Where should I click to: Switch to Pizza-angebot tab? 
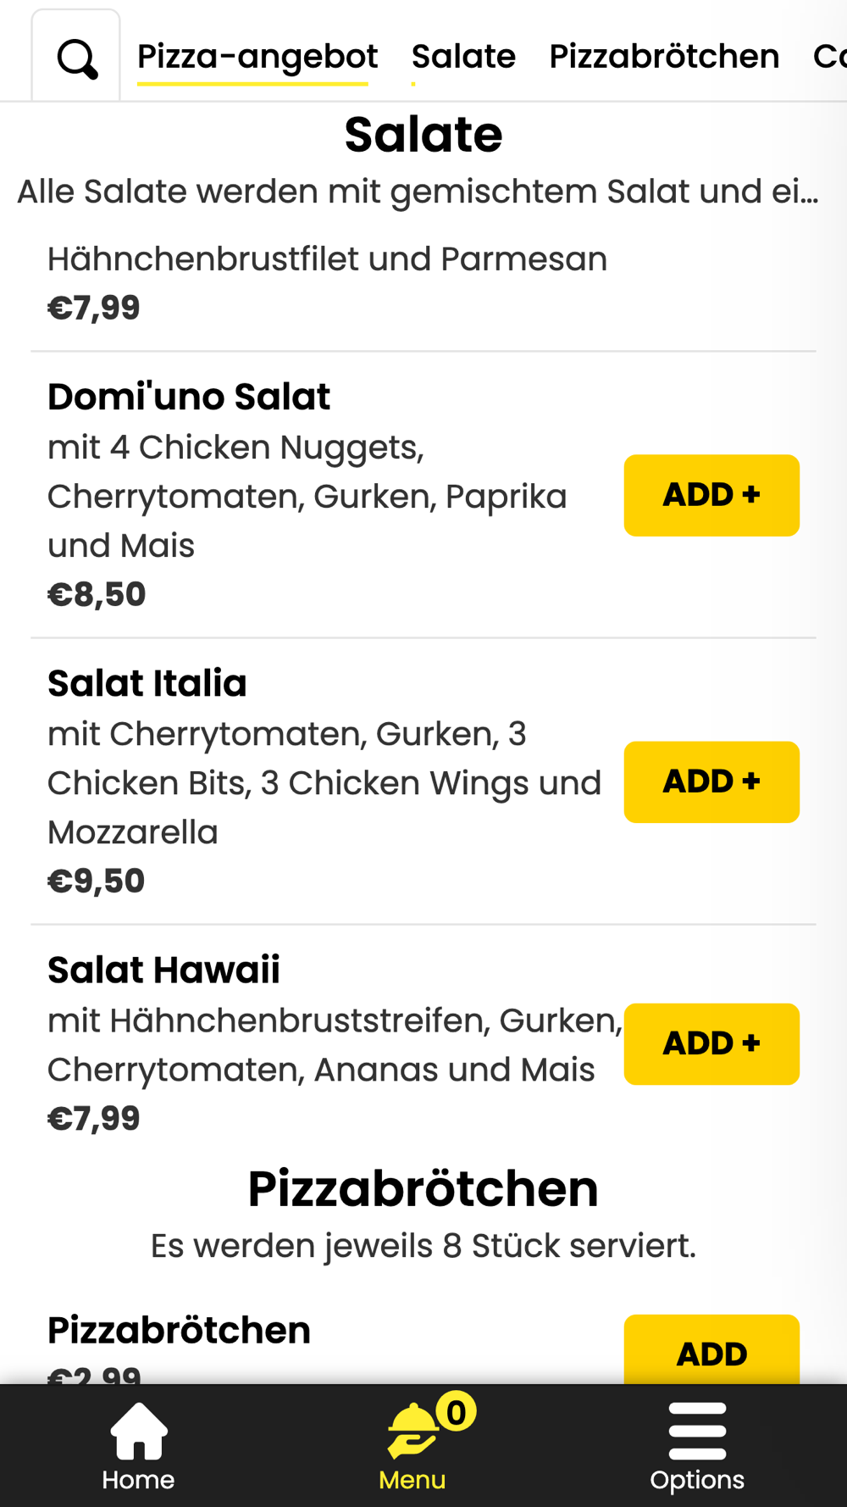tap(257, 56)
